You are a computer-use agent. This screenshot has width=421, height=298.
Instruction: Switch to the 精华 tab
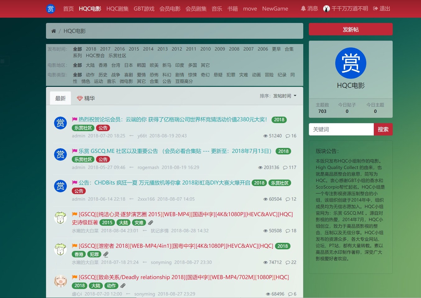point(86,98)
